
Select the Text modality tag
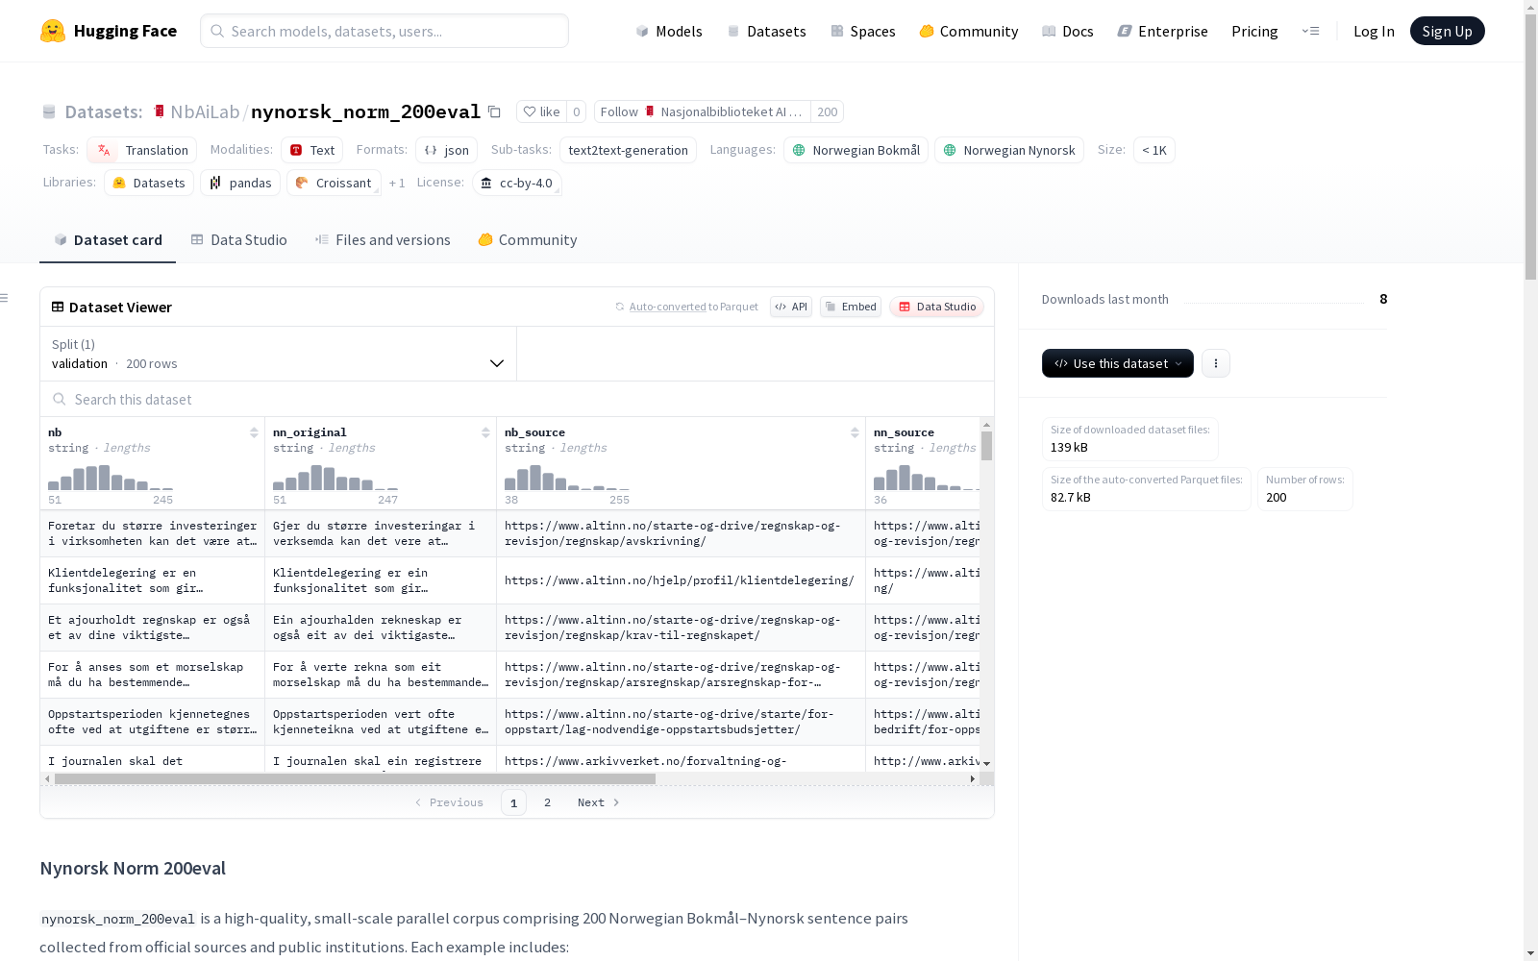pos(312,150)
